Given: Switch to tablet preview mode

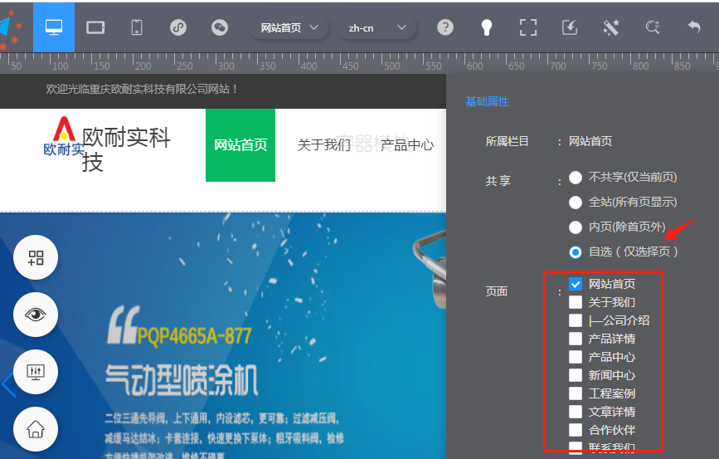Looking at the screenshot, I should pyautogui.click(x=95, y=27).
